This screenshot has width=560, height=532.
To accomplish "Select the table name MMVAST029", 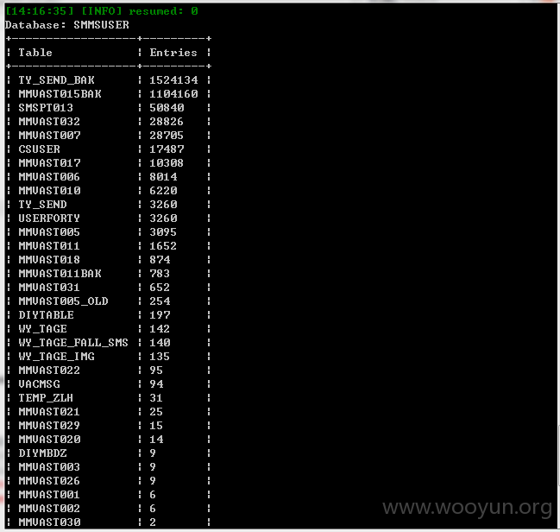I will click(x=49, y=426).
